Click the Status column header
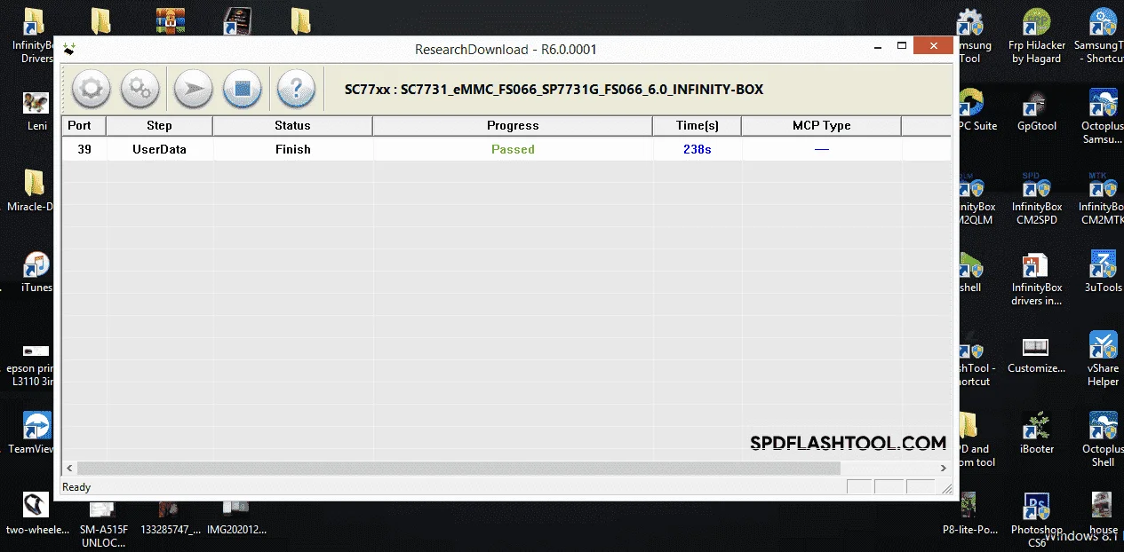This screenshot has height=552, width=1124. (x=292, y=125)
